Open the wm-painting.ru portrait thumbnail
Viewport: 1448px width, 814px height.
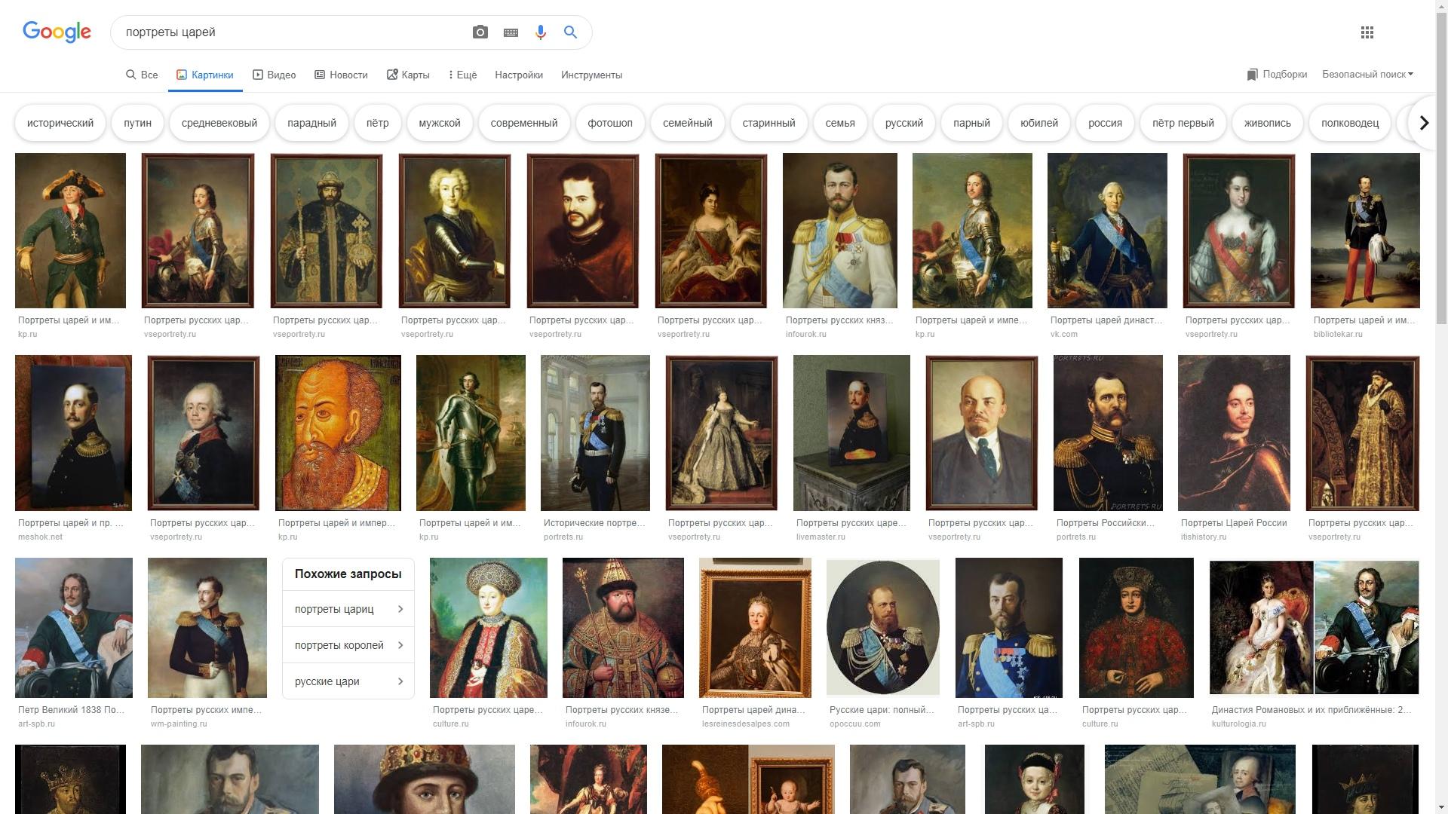tap(207, 627)
